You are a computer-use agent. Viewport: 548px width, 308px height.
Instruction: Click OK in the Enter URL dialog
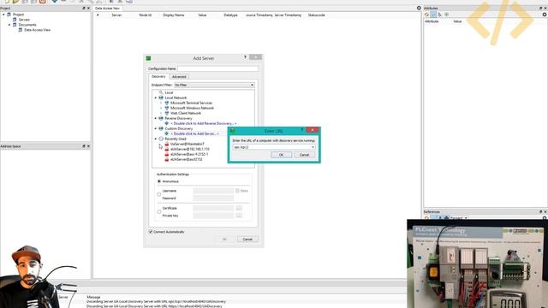[282, 155]
